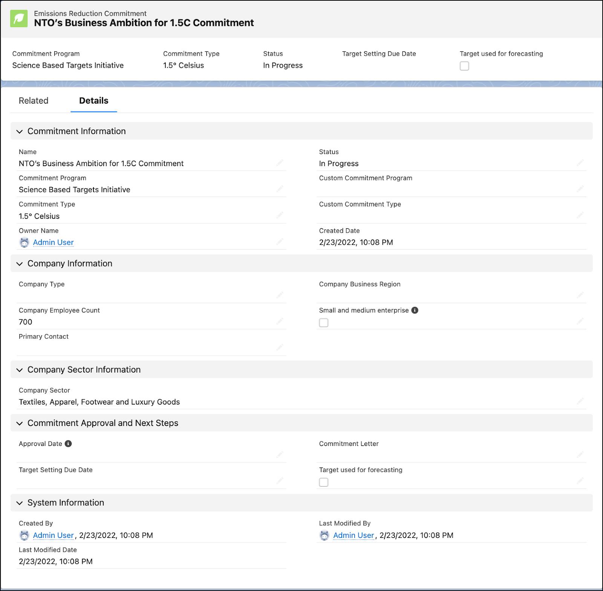Collapse Commitment Approval and Next Steps section

click(20, 423)
